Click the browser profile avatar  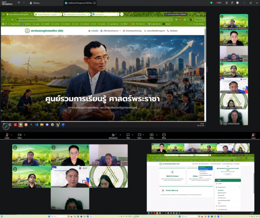191,19
